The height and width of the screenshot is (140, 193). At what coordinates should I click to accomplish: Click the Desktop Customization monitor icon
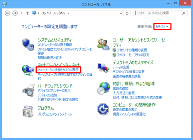tap(103, 67)
